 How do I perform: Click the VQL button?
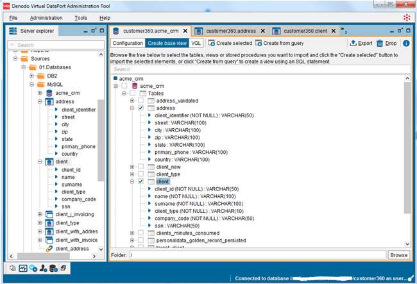(196, 43)
